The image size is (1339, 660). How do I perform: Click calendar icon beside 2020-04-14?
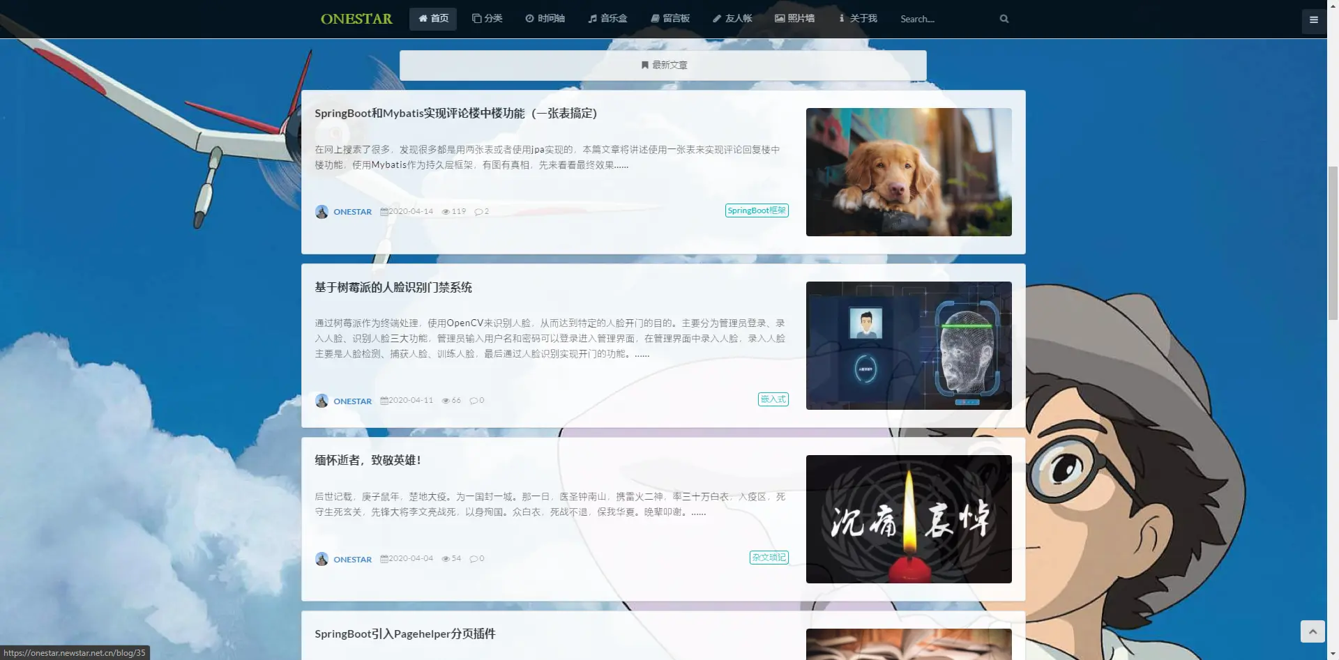click(384, 212)
